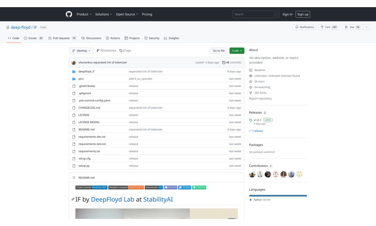The image size is (376, 226).
Task: Switch to the Actions tab
Action: pyautogui.click(x=113, y=38)
